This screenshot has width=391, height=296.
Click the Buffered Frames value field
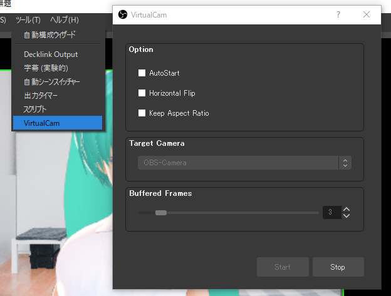[x=332, y=212]
